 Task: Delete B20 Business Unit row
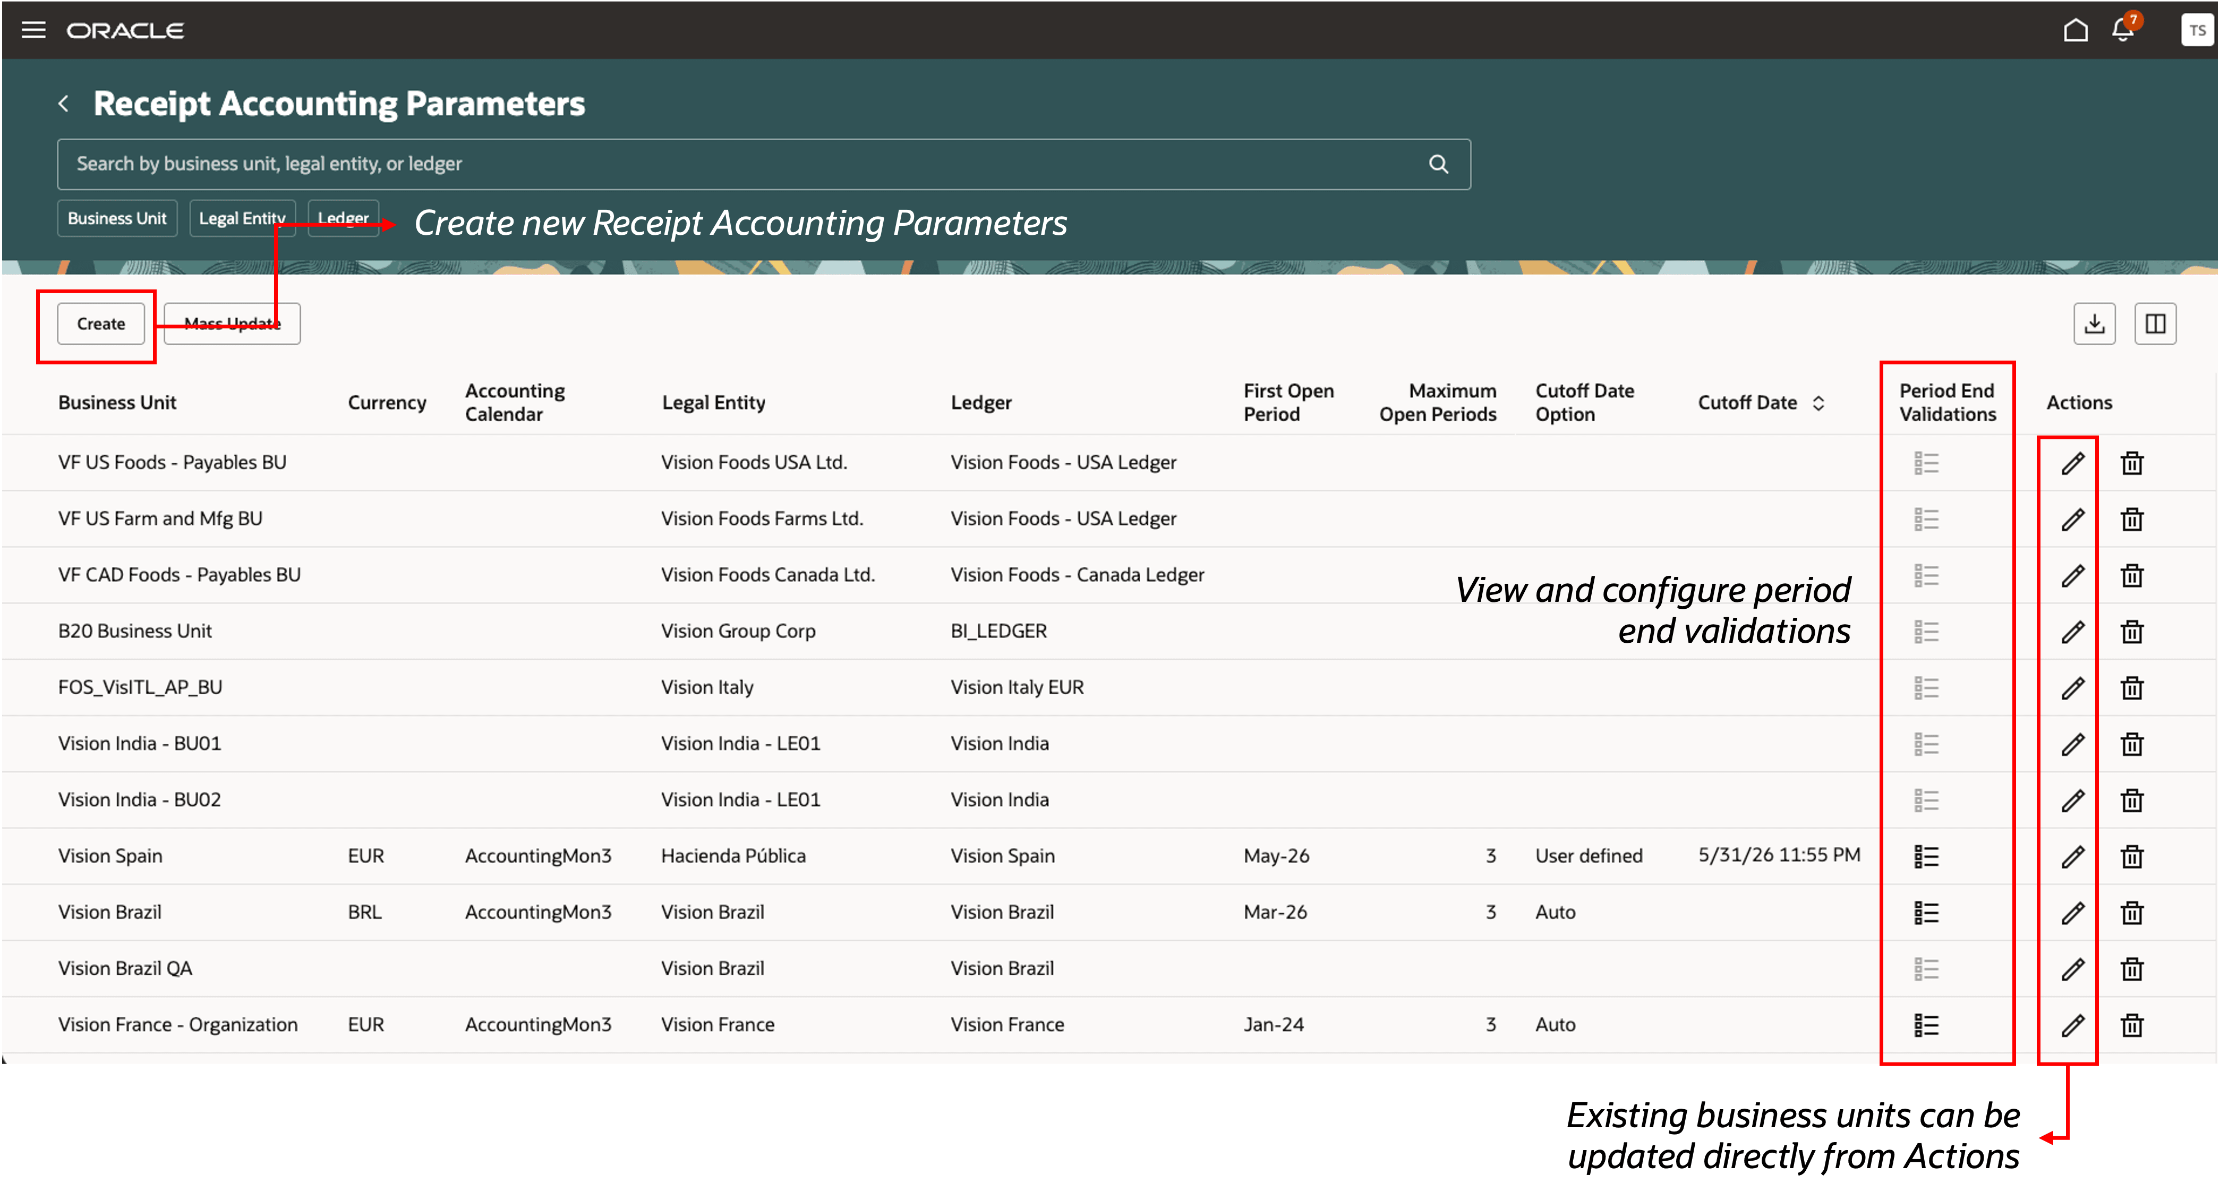(2132, 631)
